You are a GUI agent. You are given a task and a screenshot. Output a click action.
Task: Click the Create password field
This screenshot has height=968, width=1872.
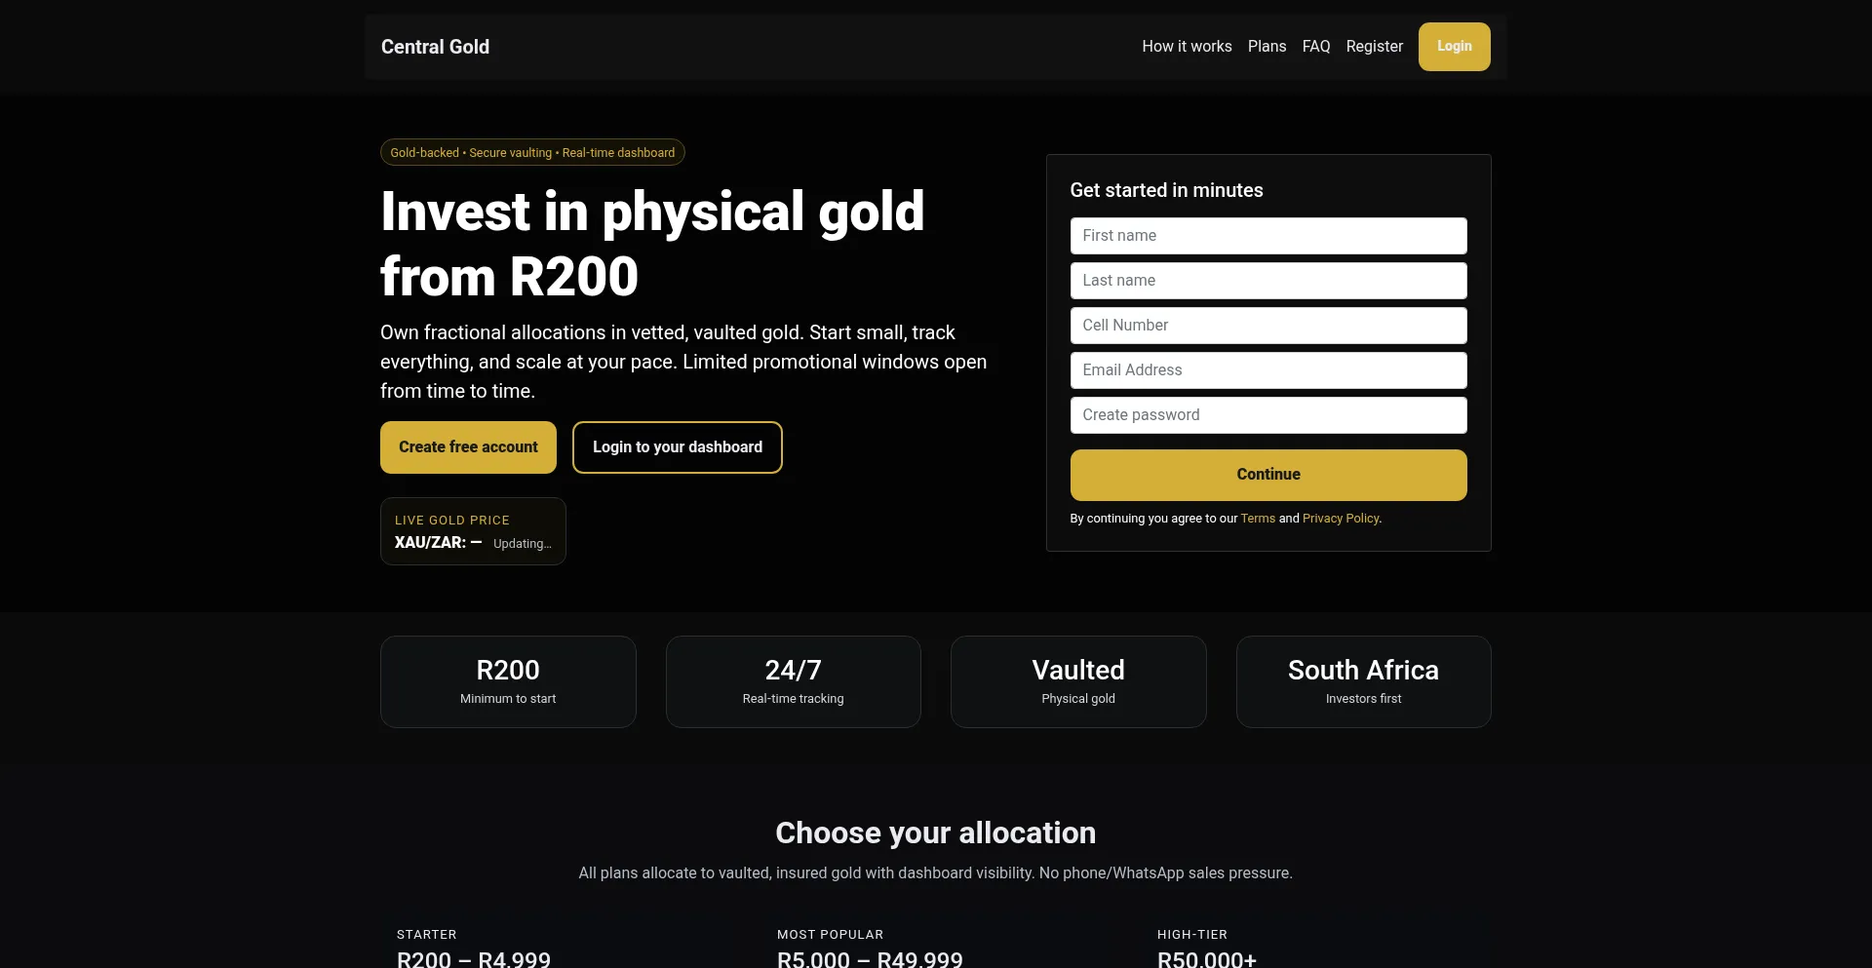point(1267,415)
